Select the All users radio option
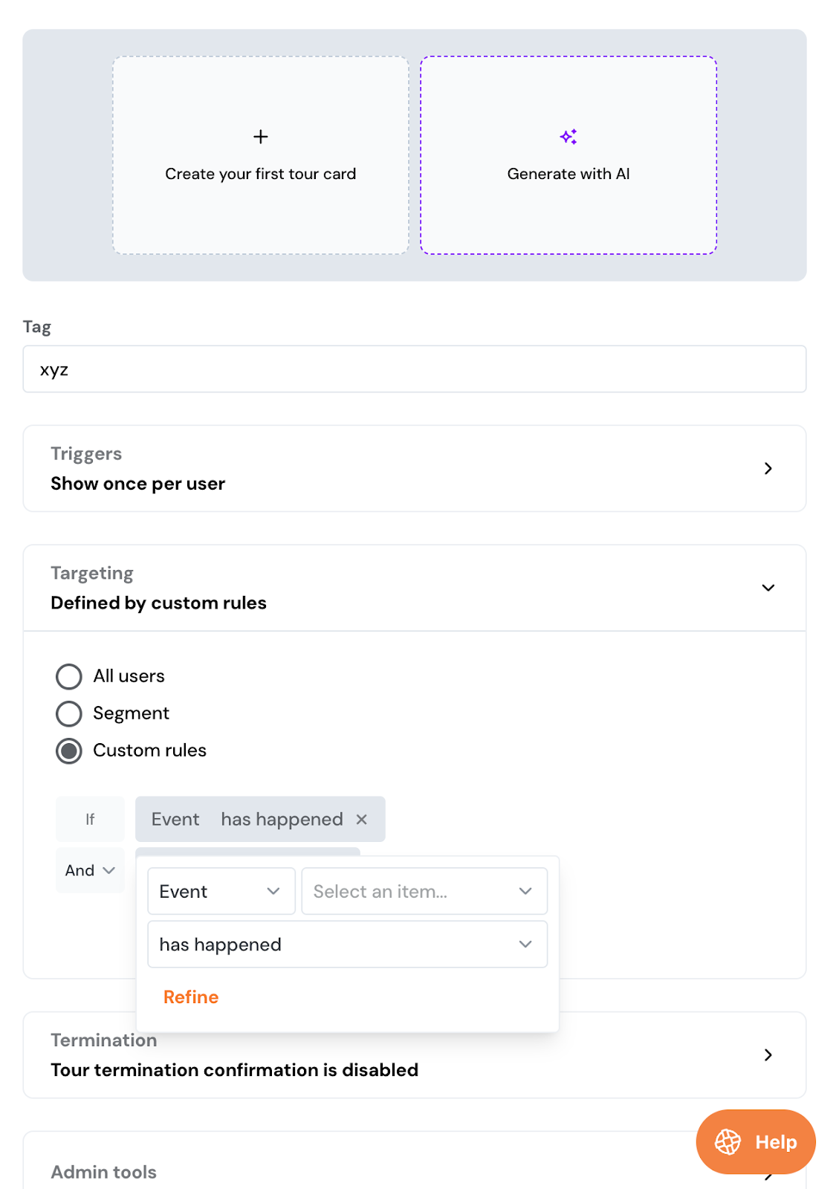Viewport: 836px width, 1189px height. 69,676
